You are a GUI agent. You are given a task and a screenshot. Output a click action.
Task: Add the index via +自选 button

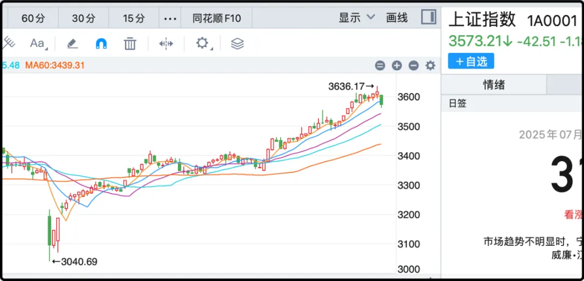coord(471,61)
